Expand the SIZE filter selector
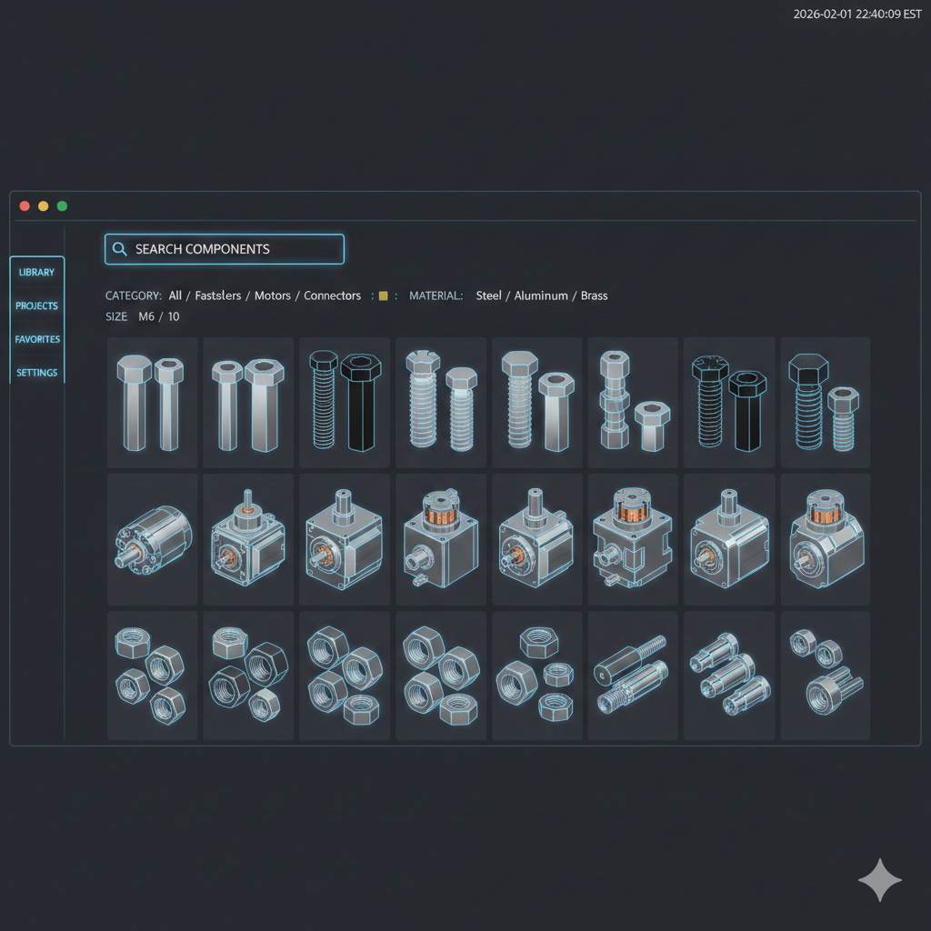Screen dimensions: 931x931 point(116,316)
